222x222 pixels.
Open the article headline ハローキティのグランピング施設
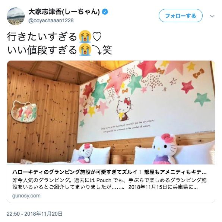point(110,172)
